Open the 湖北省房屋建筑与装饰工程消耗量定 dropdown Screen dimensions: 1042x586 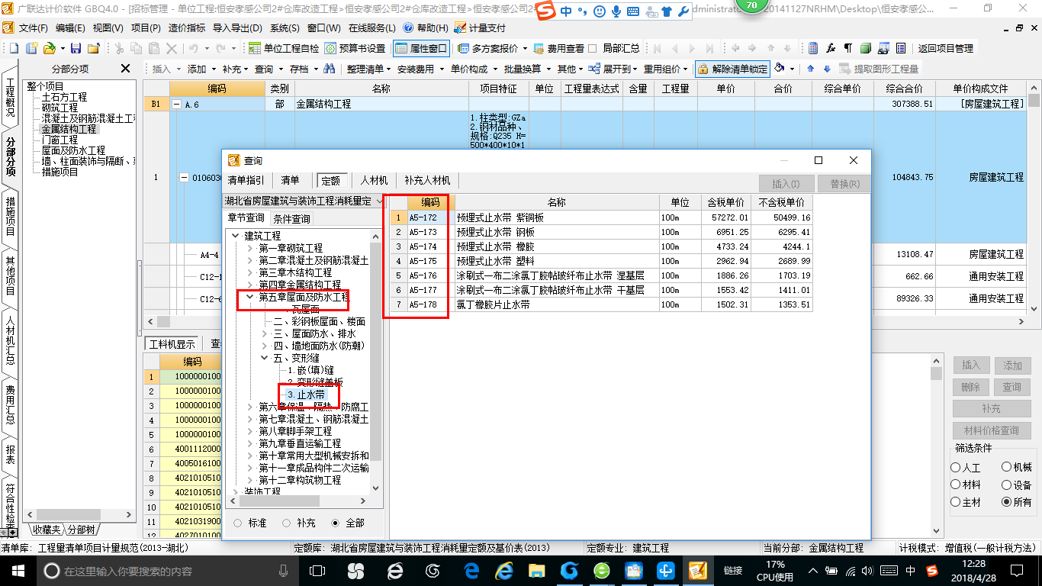tap(304, 201)
